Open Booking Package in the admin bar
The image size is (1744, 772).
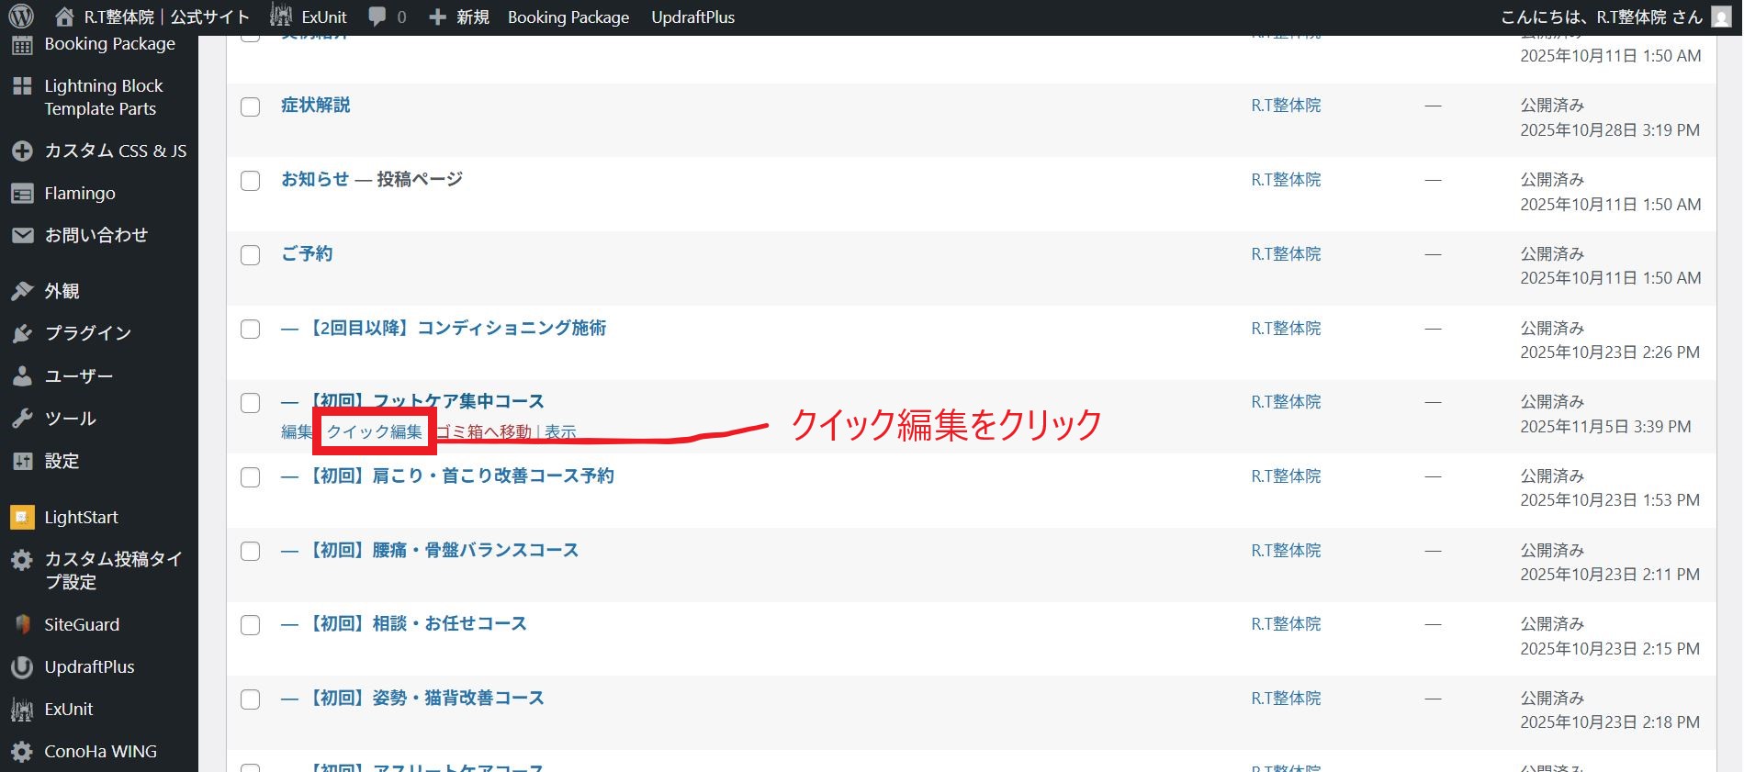[x=568, y=17]
